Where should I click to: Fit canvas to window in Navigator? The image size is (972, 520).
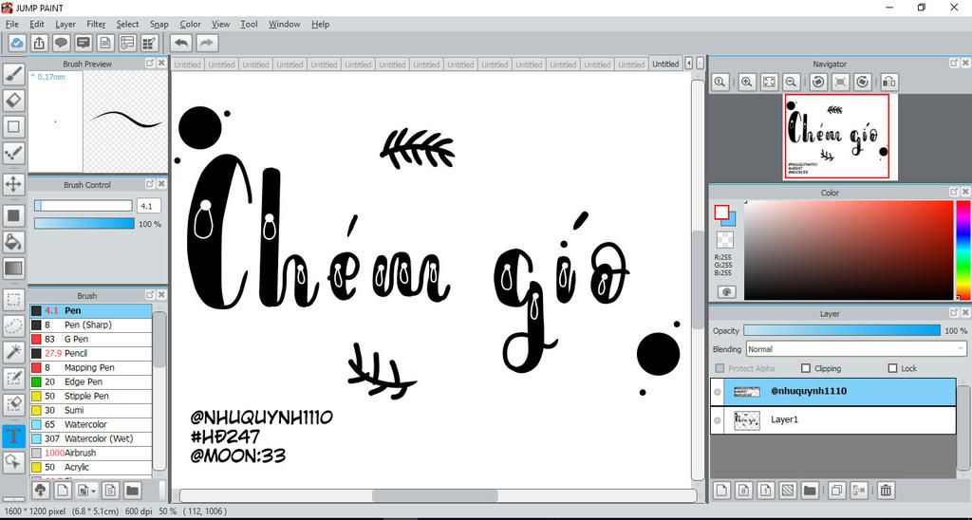click(x=769, y=82)
